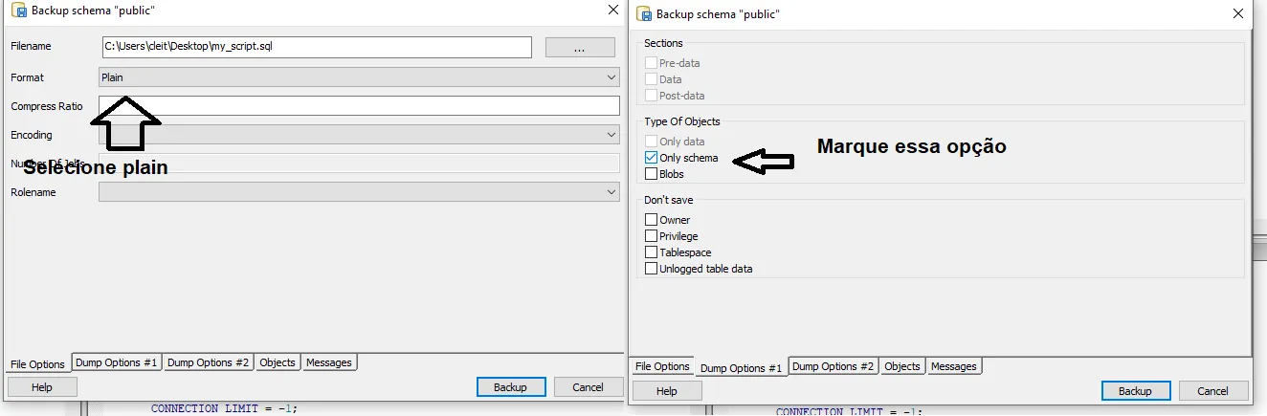Toggle the Data section checkbox

tap(652, 79)
